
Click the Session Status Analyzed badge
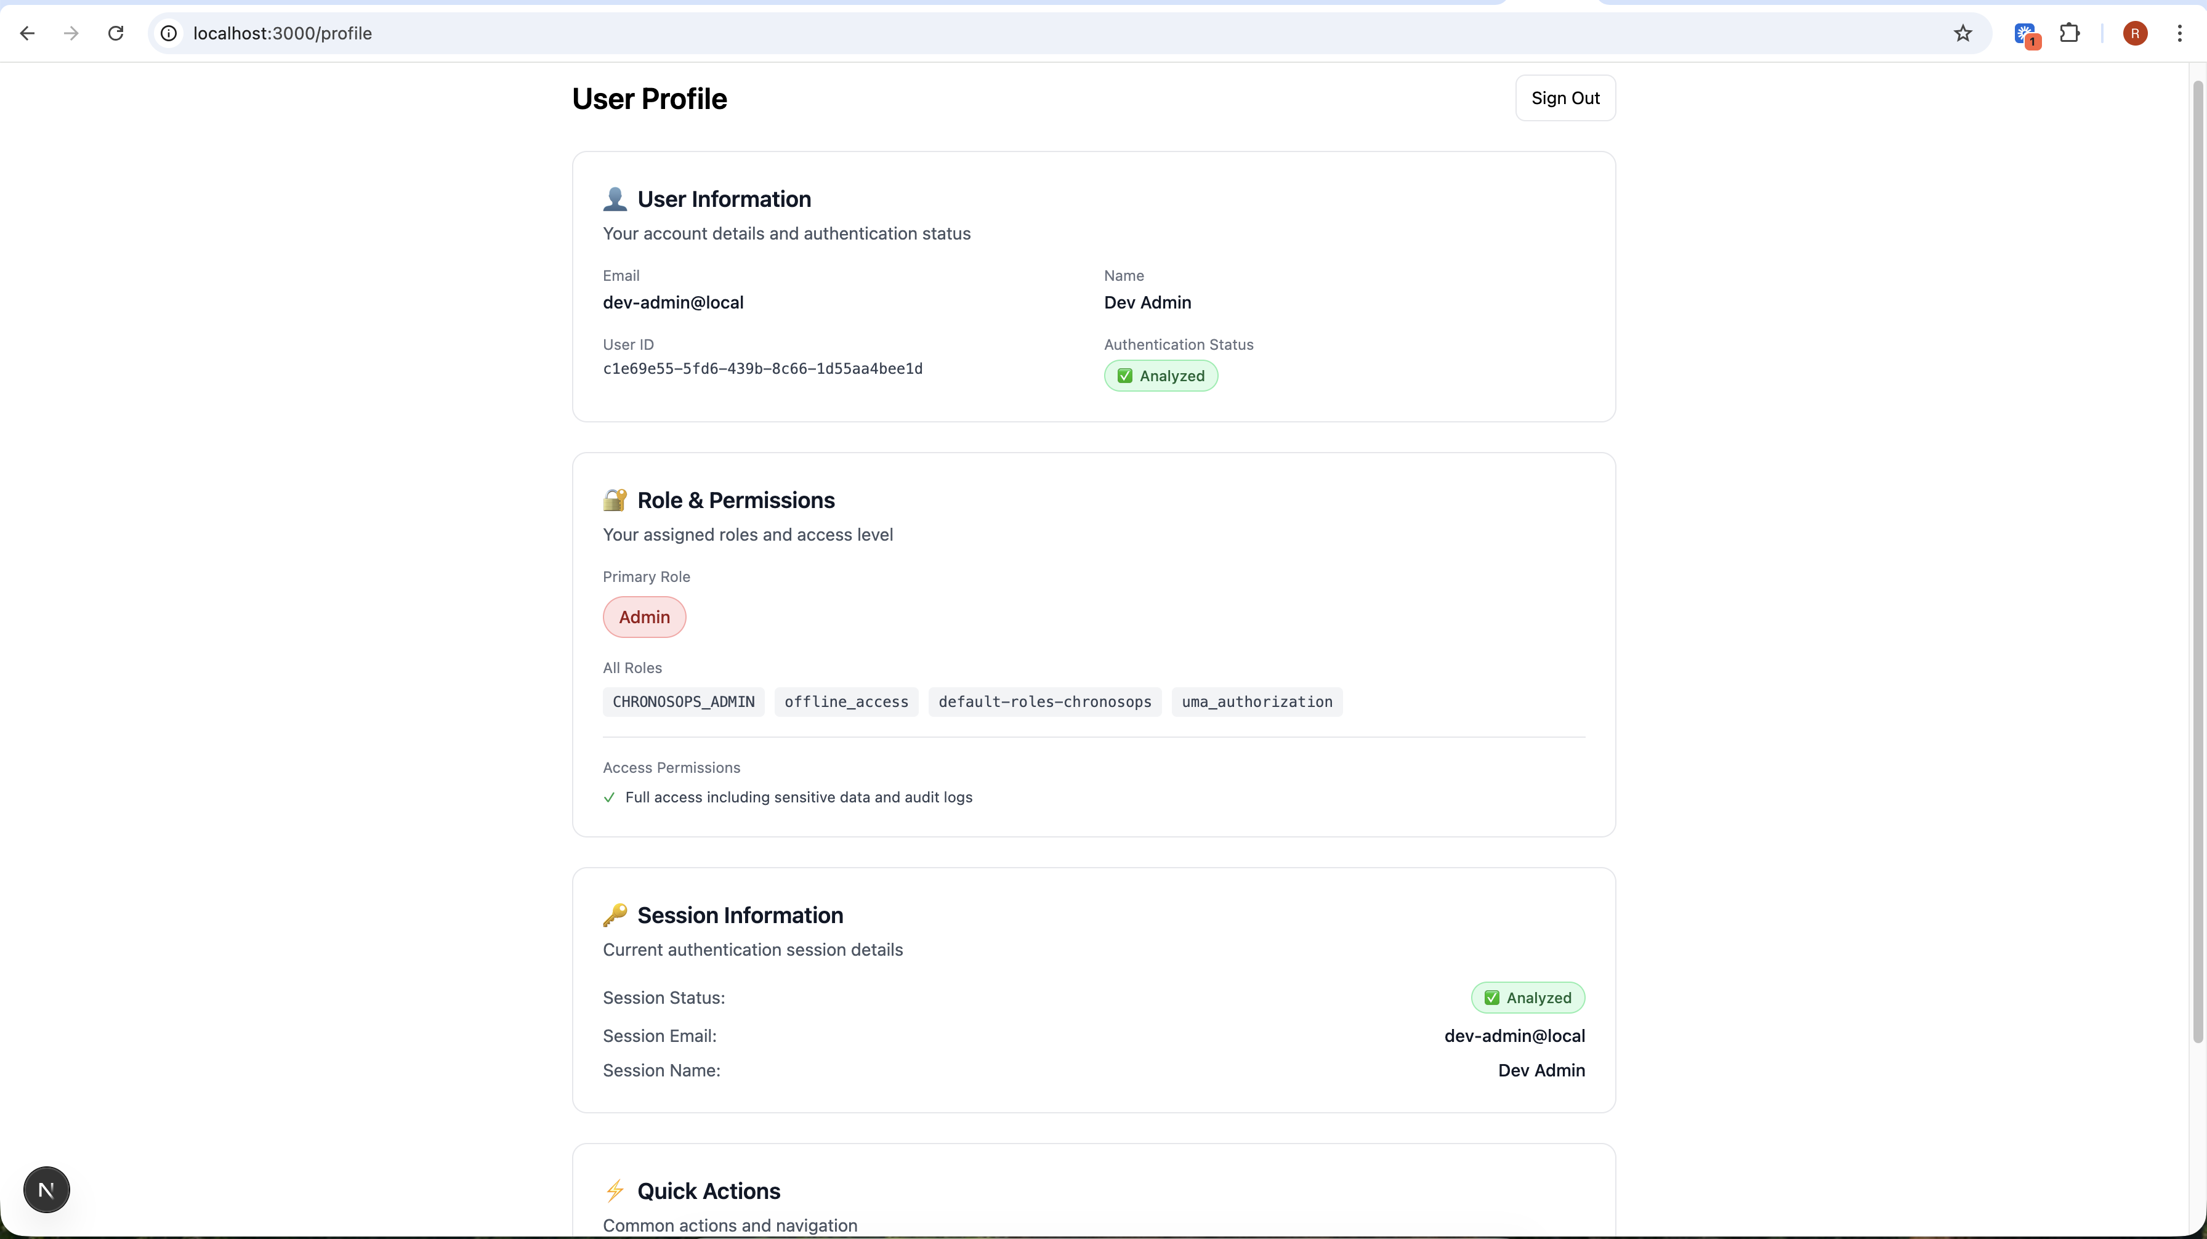pos(1528,998)
